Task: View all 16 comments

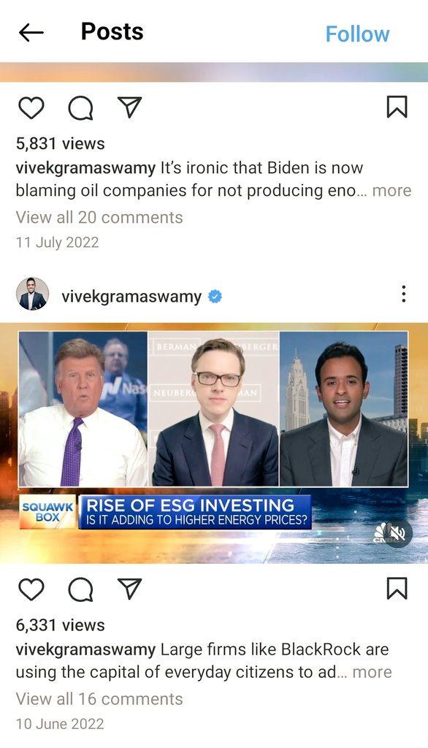Action: [x=99, y=699]
